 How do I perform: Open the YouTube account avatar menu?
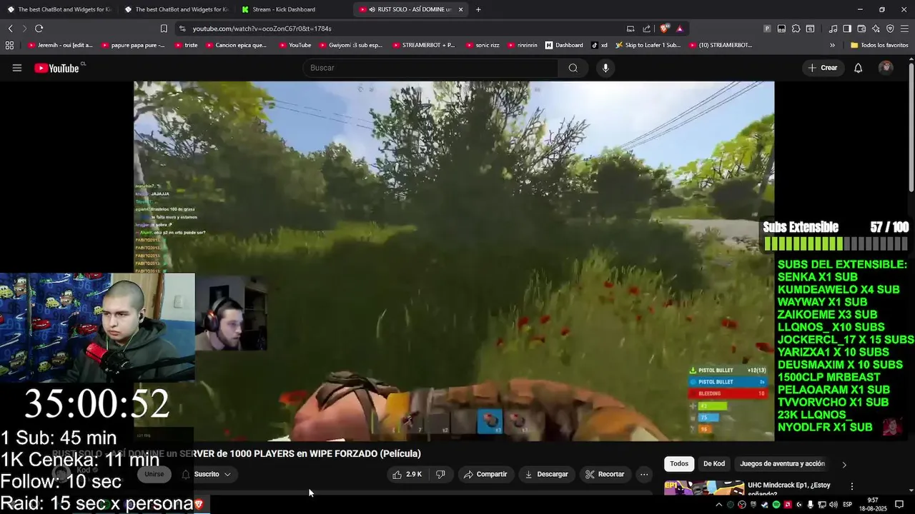[x=886, y=68]
